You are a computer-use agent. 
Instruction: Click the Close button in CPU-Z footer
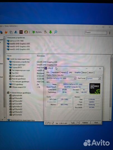pyautogui.click(x=96, y=123)
